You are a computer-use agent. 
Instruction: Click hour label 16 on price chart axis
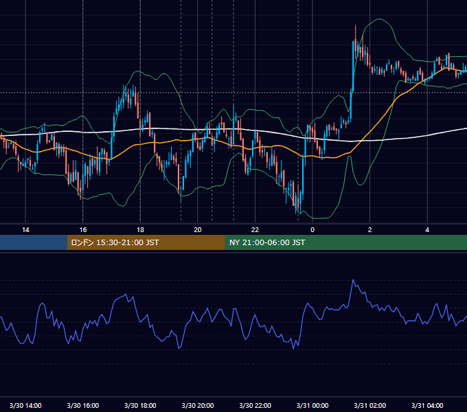click(x=83, y=230)
